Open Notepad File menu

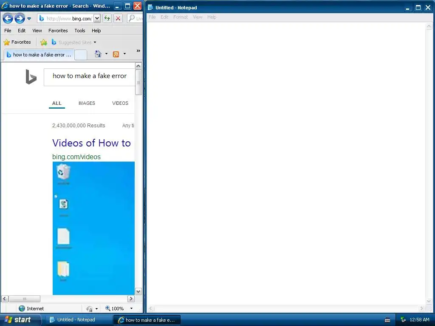pyautogui.click(x=152, y=17)
